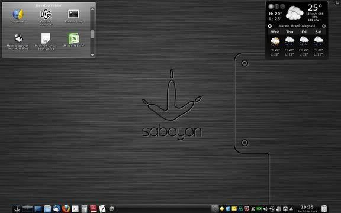Select Fri forecast in weather widget
341x213 pixels.
click(x=304, y=32)
